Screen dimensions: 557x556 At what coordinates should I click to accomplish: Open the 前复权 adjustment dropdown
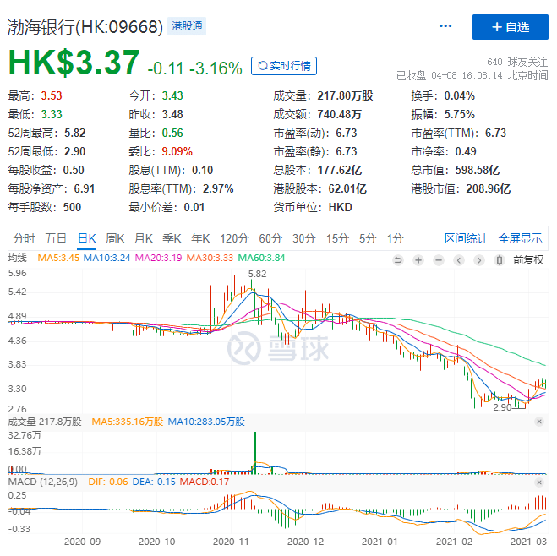pos(528,260)
